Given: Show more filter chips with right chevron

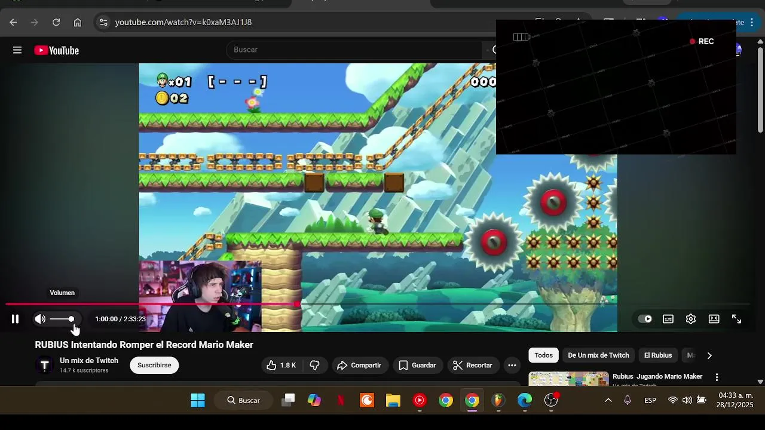Looking at the screenshot, I should click(x=709, y=355).
